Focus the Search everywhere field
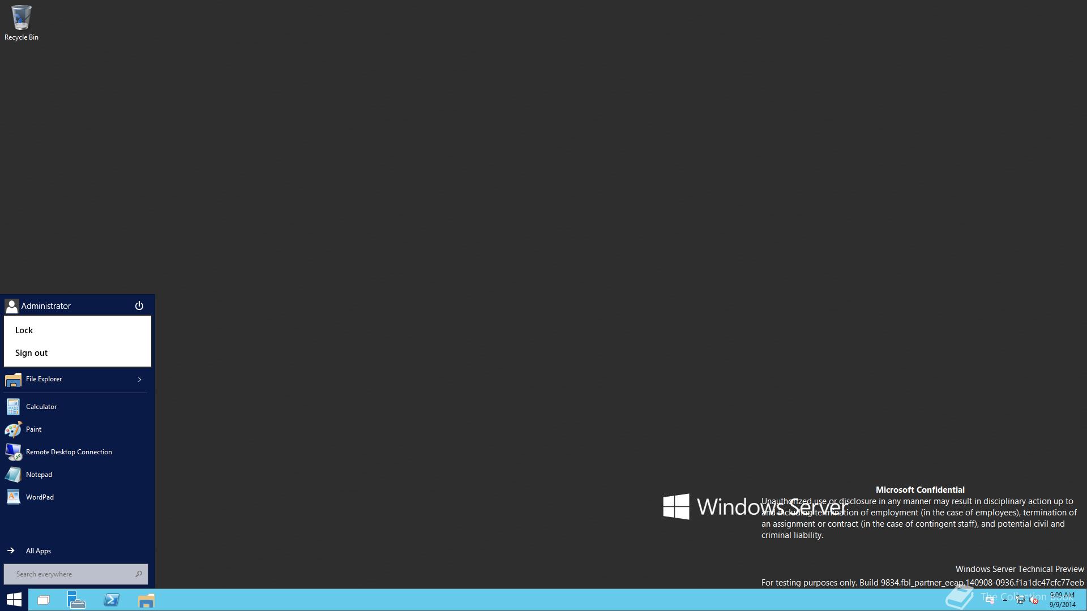The width and height of the screenshot is (1087, 611). pyautogui.click(x=76, y=574)
